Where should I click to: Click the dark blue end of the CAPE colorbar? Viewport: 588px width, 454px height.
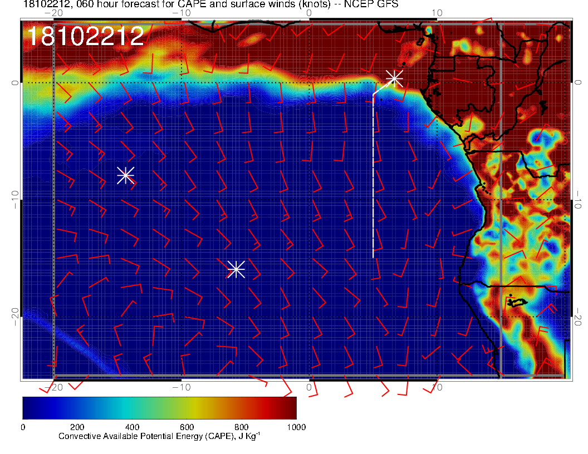pos(29,408)
